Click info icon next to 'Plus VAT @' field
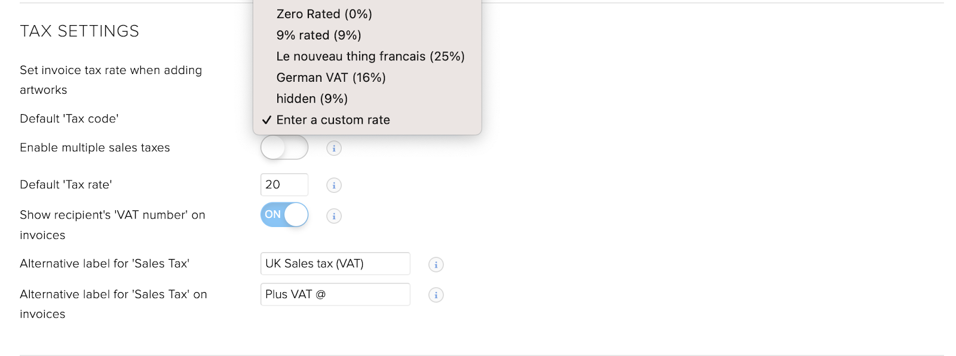Screen dimensions: 956x356 436,295
